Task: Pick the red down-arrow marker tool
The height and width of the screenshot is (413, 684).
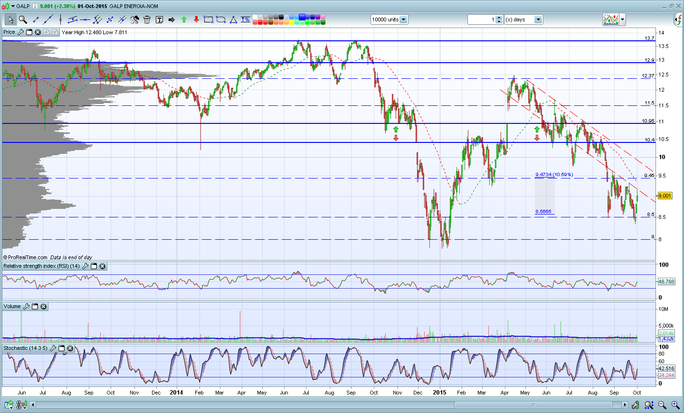Action: (196, 19)
